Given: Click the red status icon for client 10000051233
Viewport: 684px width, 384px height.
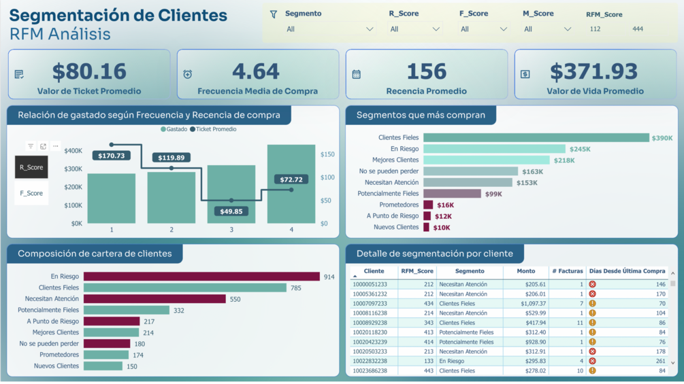Looking at the screenshot, I should [592, 284].
